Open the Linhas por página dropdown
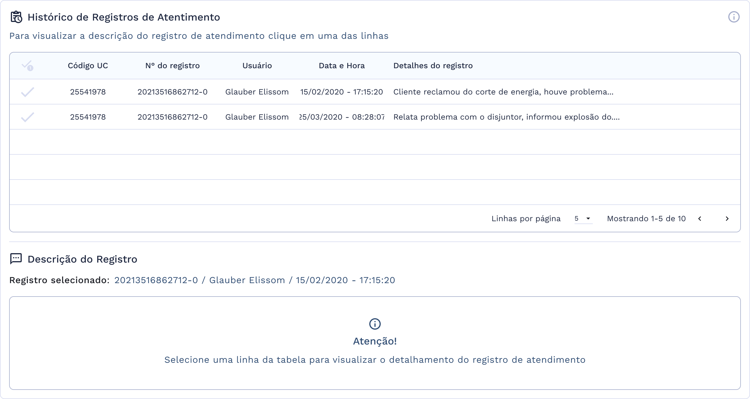 582,218
